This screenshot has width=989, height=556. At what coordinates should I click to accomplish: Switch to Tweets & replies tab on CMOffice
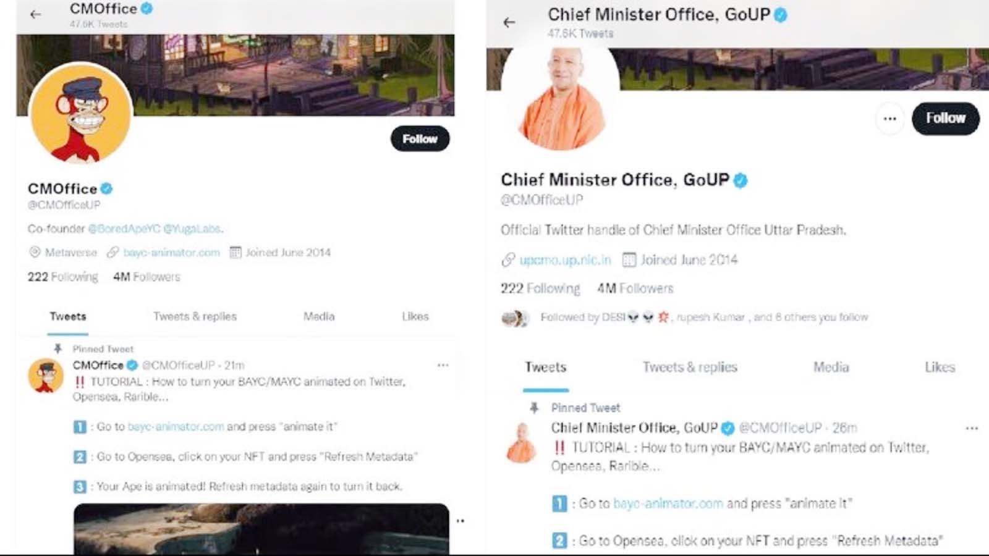pos(195,316)
